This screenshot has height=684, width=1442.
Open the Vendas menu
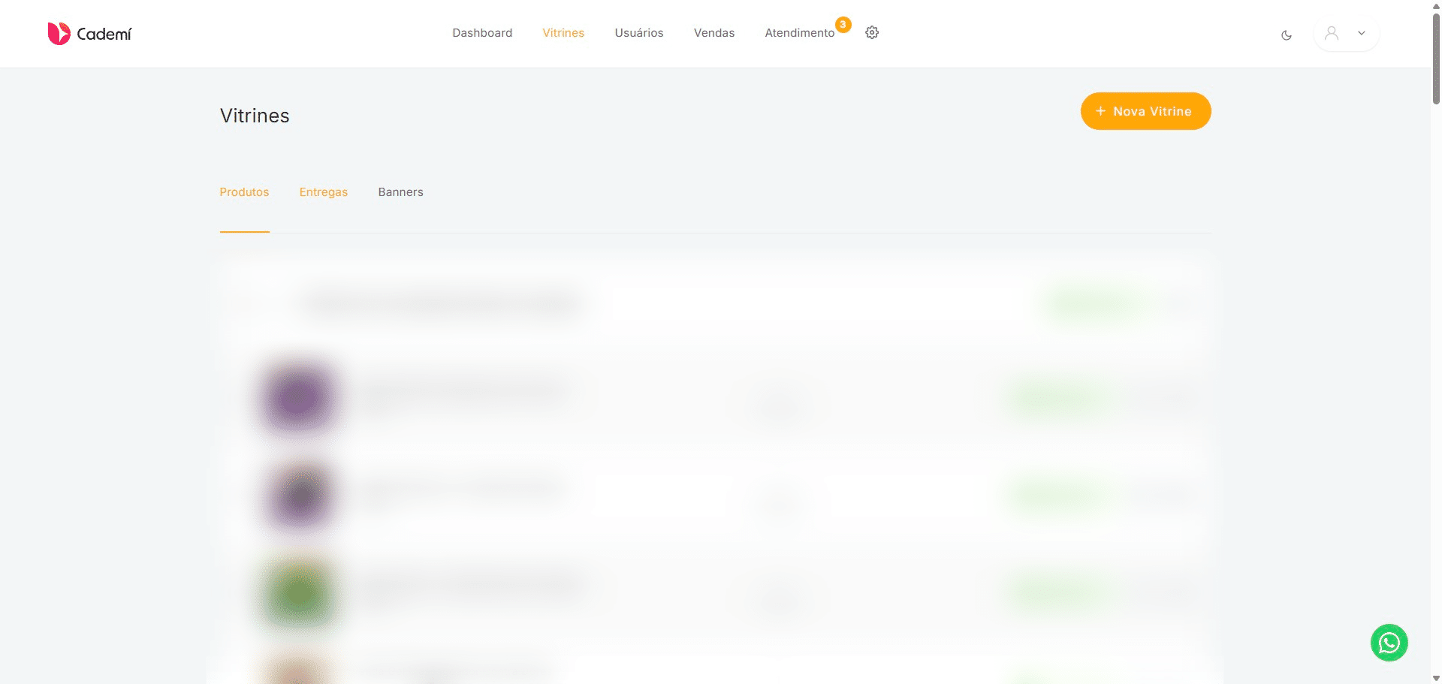714,33
